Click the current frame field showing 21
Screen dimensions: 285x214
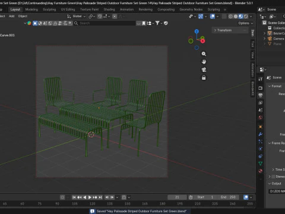click(177, 197)
